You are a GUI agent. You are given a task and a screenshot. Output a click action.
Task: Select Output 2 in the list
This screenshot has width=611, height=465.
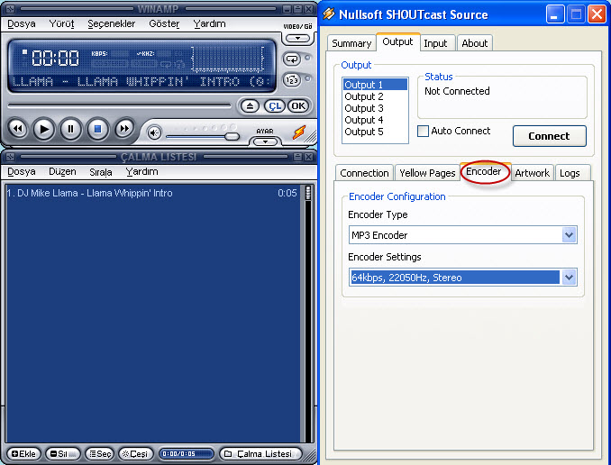(x=375, y=96)
